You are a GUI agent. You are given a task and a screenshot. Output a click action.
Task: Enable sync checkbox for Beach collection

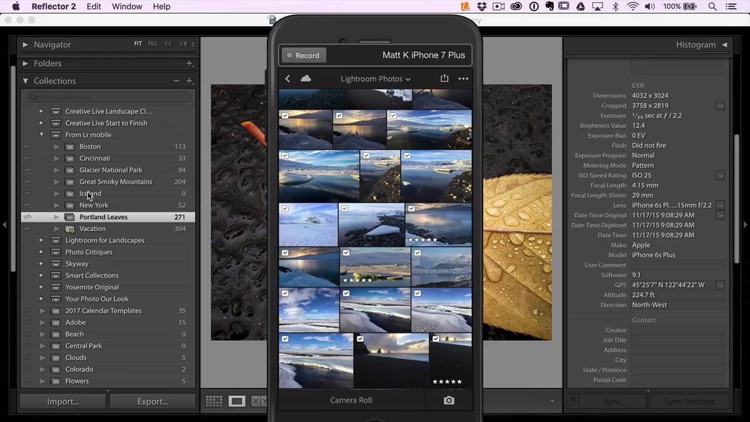tap(27, 334)
